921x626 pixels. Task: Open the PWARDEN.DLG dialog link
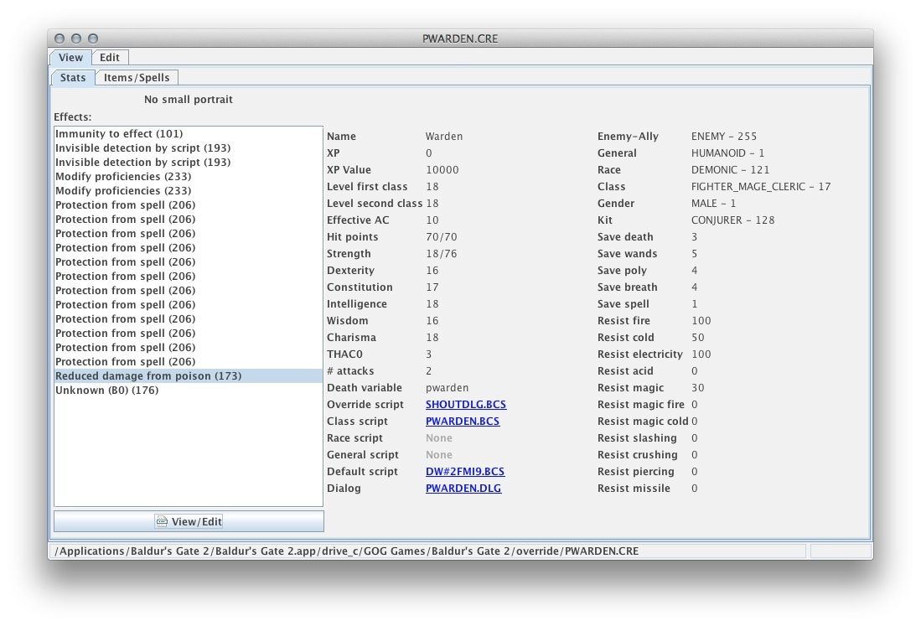[463, 489]
